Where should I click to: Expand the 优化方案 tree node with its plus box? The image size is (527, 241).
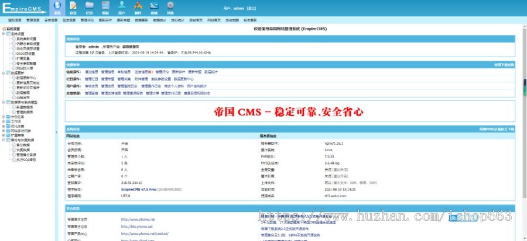pos(4,126)
